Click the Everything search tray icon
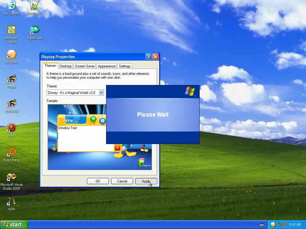Screen dimensions: 306x229 [284, 225]
